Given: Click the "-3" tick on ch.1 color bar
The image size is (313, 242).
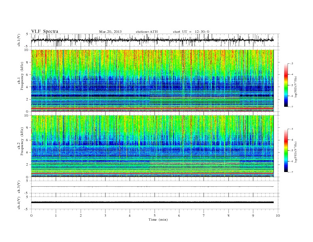Looking at the screenshot, I should click(291, 64).
